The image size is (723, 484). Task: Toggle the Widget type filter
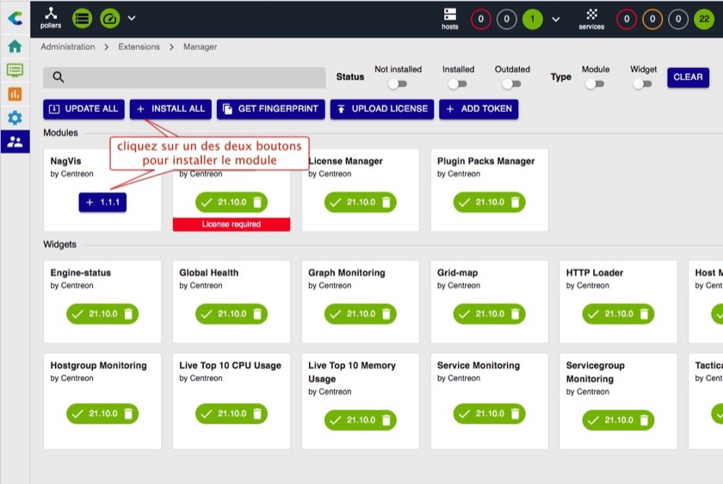click(642, 84)
